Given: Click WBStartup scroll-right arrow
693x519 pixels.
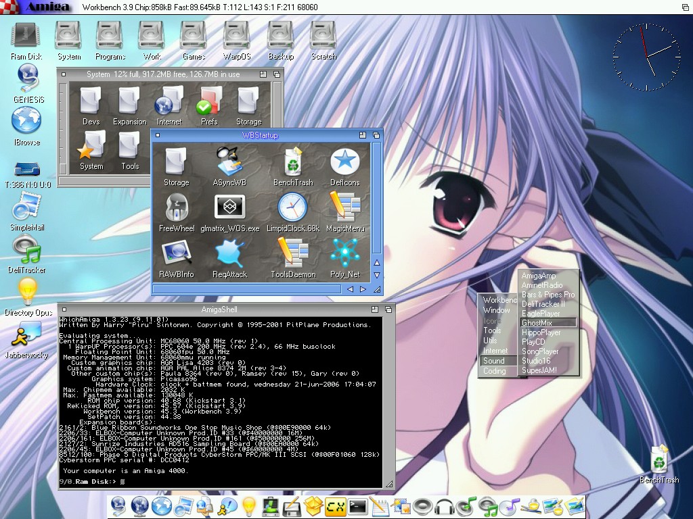Looking at the screenshot, I should tap(363, 289).
